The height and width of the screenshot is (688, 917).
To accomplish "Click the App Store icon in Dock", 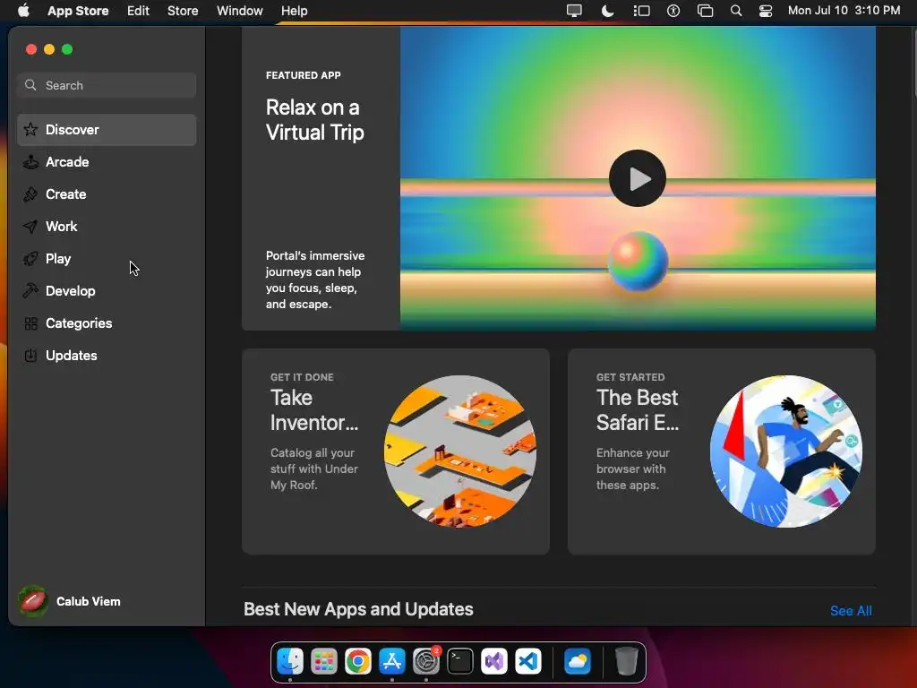I will pyautogui.click(x=392, y=661).
